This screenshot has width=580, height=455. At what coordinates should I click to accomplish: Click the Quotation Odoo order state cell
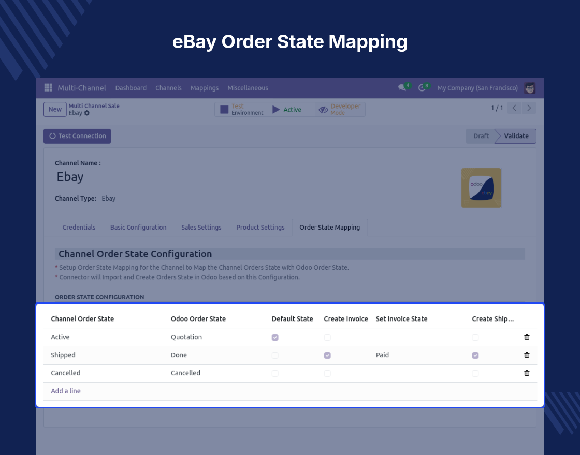click(186, 337)
